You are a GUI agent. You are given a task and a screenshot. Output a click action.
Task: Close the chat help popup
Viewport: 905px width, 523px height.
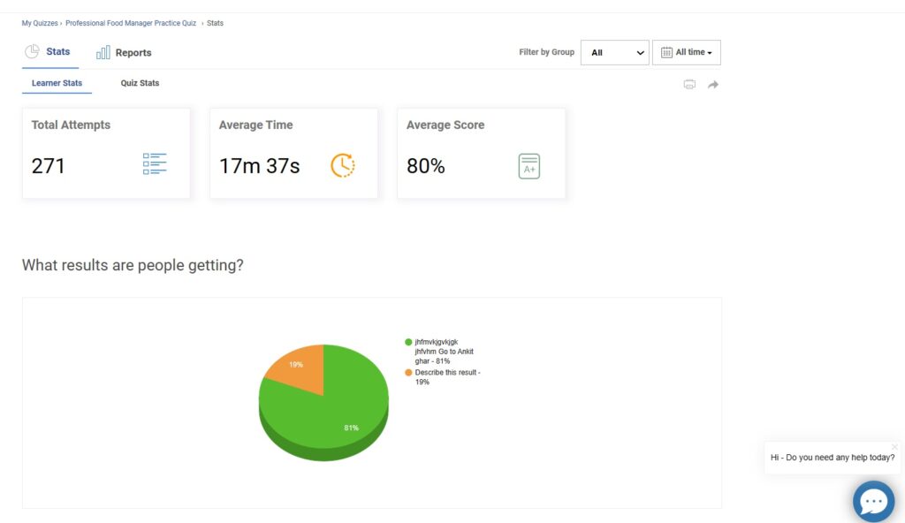pos(894,447)
